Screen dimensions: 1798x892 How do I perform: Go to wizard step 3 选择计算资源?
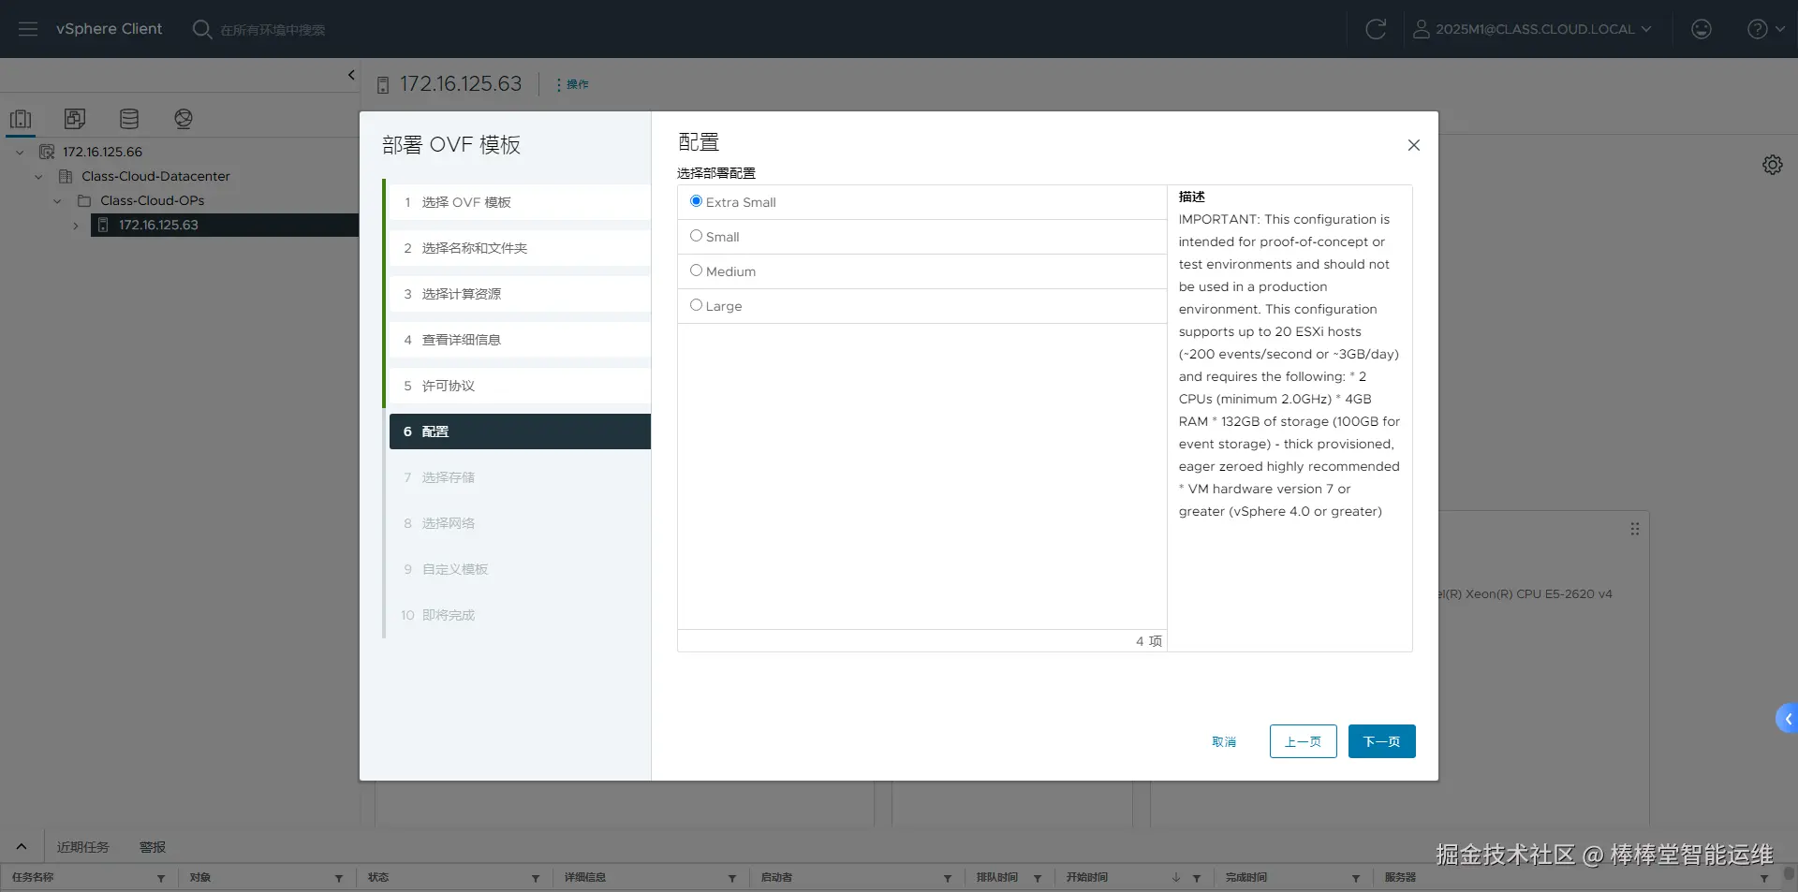[520, 294]
